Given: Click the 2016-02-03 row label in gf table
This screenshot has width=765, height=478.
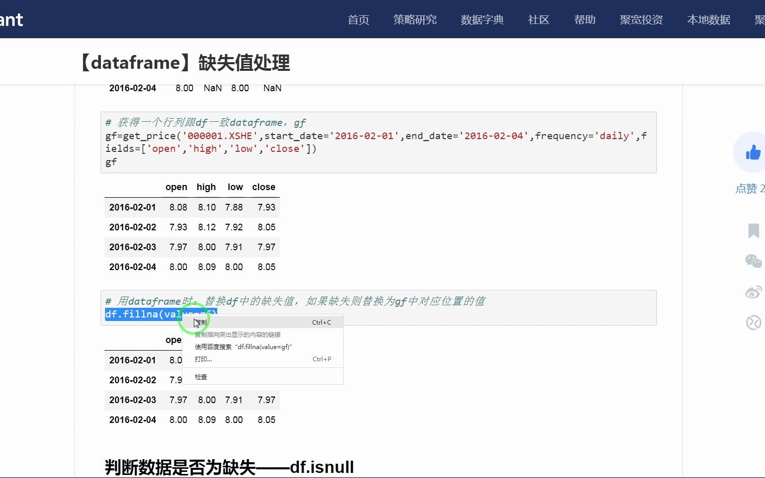Looking at the screenshot, I should pyautogui.click(x=133, y=247).
